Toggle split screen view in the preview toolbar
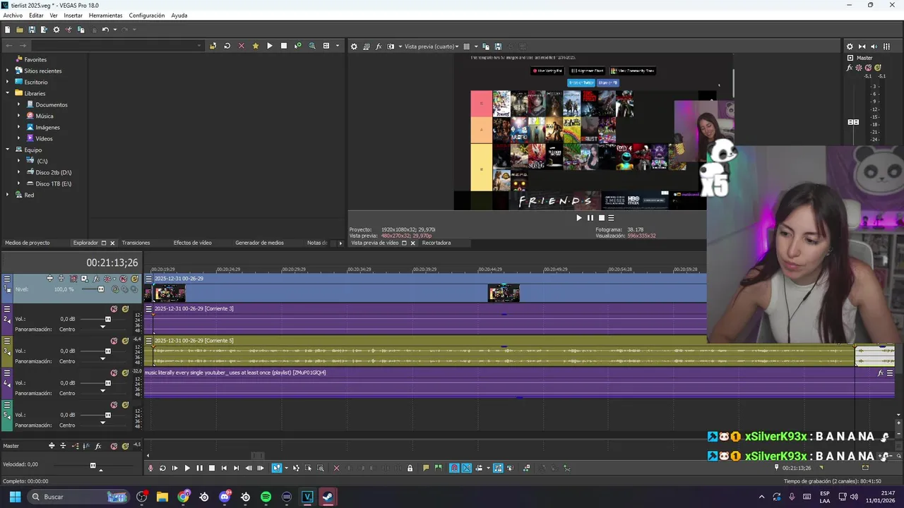Image resolution: width=904 pixels, height=508 pixels. pos(391,47)
